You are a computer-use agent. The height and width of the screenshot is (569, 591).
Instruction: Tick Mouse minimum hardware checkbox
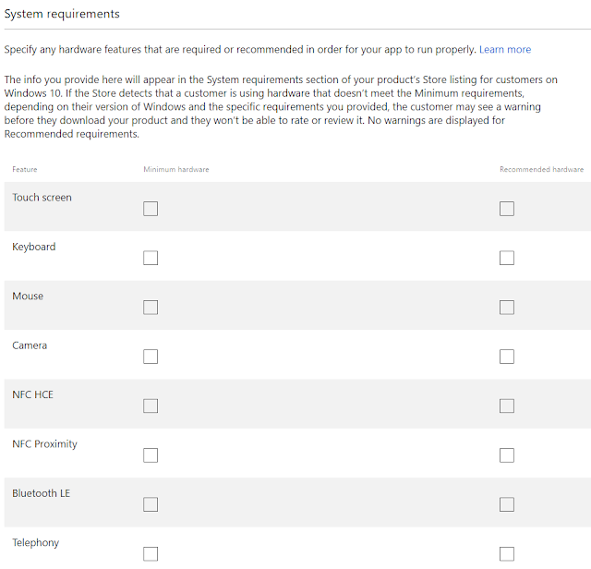coord(151,308)
